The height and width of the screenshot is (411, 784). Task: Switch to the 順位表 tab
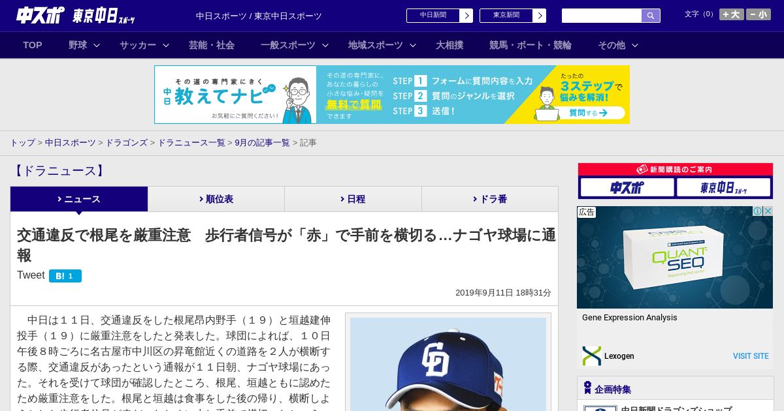[216, 199]
